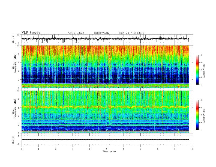The width and height of the screenshot is (216, 167).
Task: Click the ch.2 frequency spectrogram panel
Action: click(105, 112)
